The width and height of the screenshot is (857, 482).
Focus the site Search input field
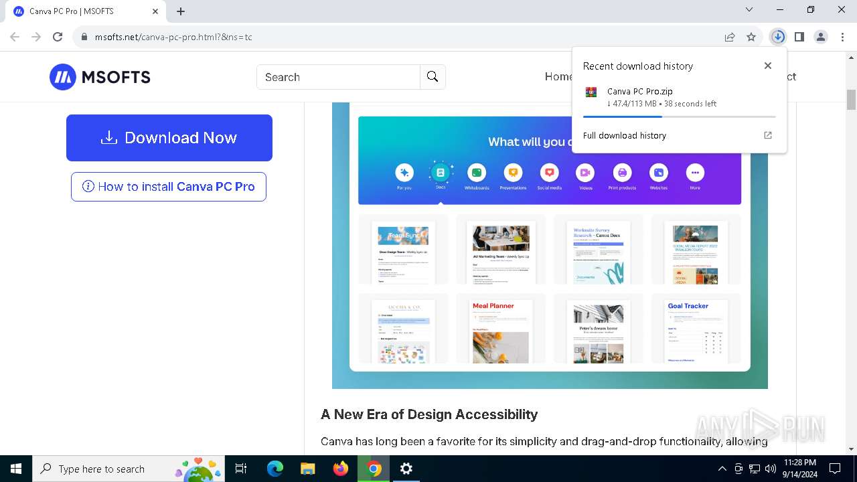(x=338, y=77)
